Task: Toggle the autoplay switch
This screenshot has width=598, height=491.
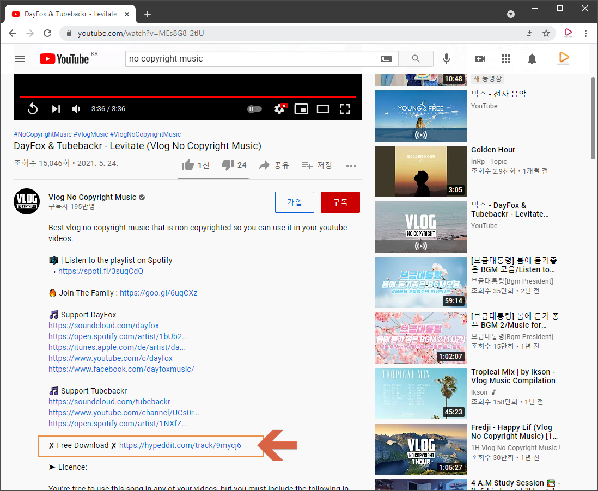Action: point(254,109)
